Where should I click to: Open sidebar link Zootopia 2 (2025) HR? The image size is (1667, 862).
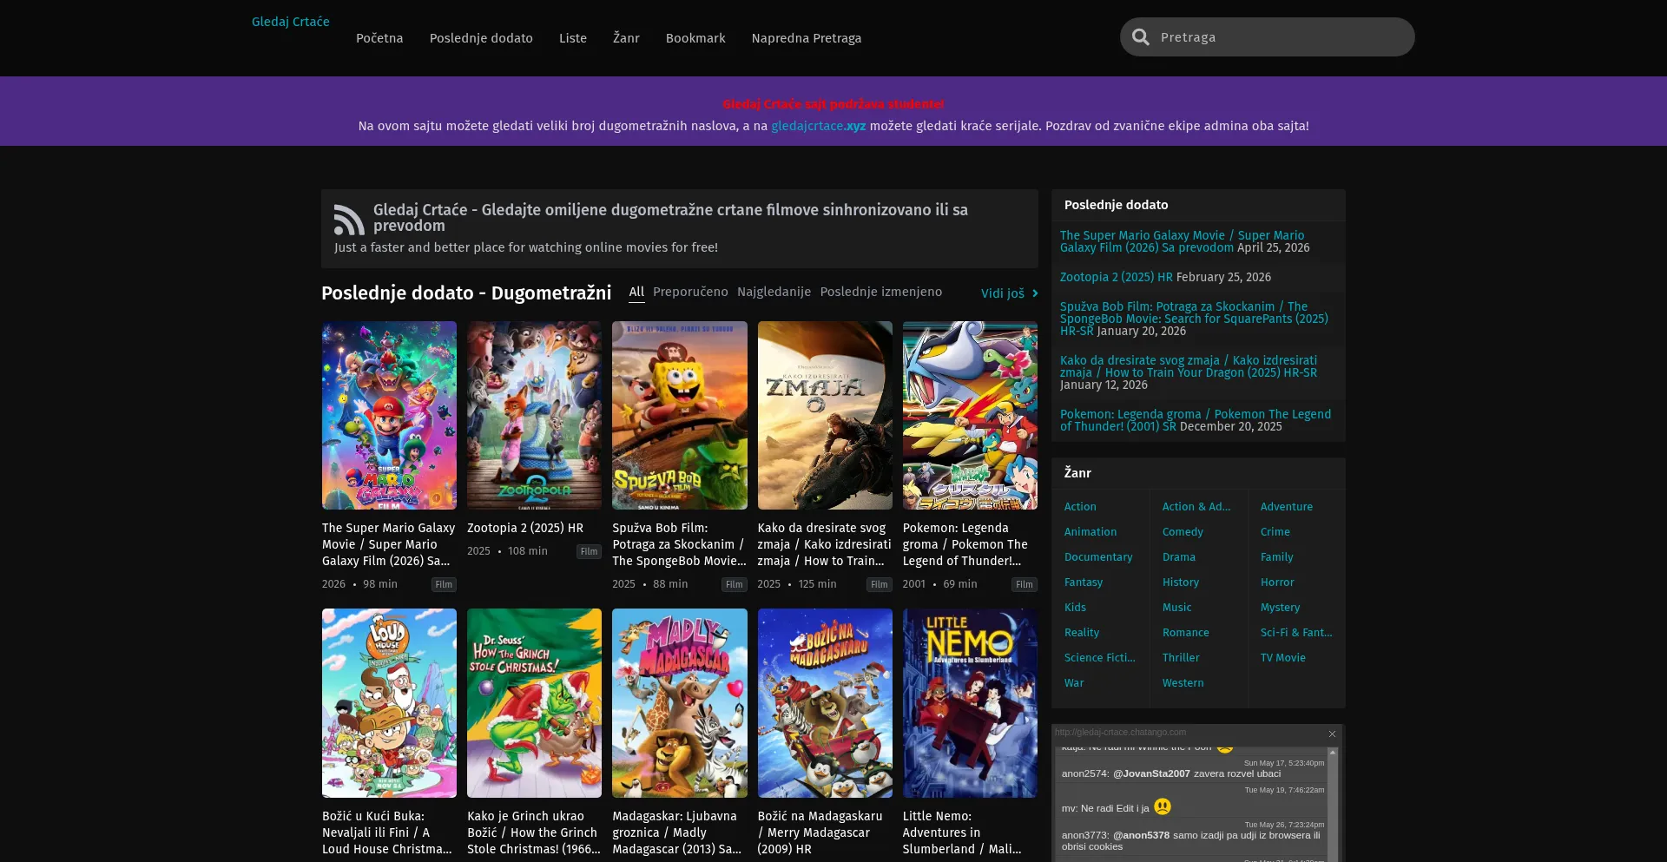click(1116, 277)
